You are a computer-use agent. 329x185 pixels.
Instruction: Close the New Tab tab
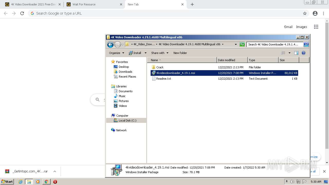[x=182, y=4]
